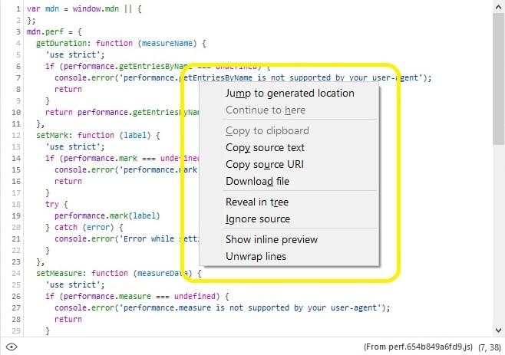Viewport: 505px width, 355px height.
Task: Choose 'Copy source URI' in menu
Action: [263, 164]
